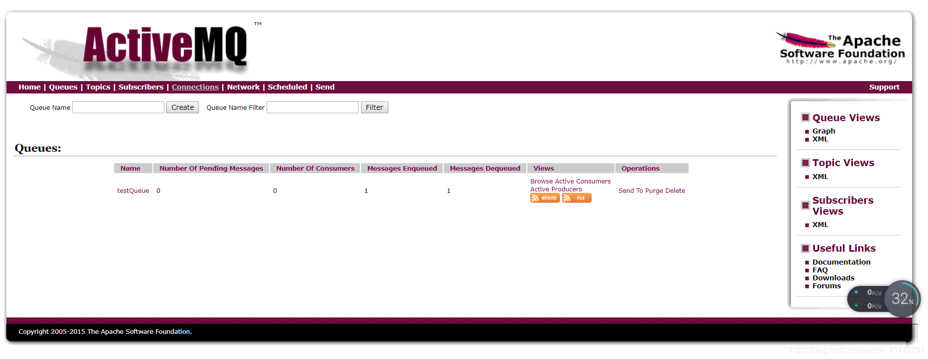Focus the Queue Name input field
This screenshot has width=928, height=359.
point(118,107)
